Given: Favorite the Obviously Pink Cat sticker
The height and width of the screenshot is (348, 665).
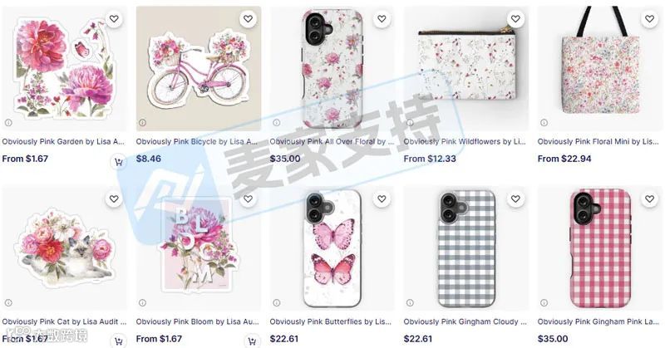Looking at the screenshot, I should click(x=114, y=199).
